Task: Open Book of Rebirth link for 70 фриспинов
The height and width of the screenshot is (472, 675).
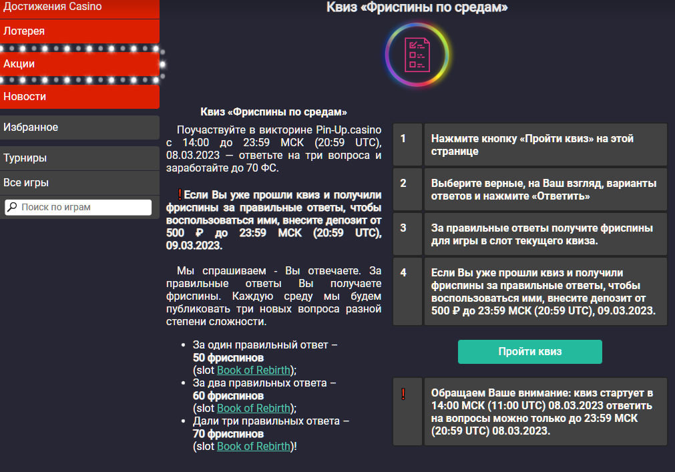Action: click(254, 446)
